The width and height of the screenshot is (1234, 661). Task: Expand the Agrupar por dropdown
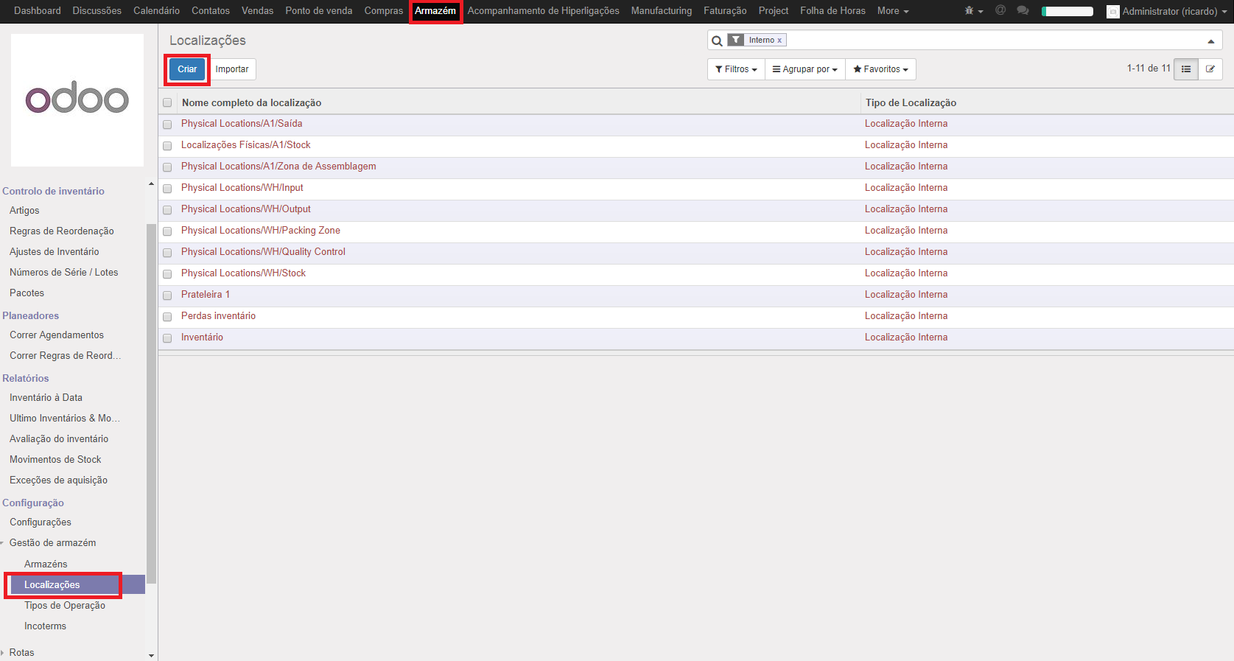pos(804,69)
